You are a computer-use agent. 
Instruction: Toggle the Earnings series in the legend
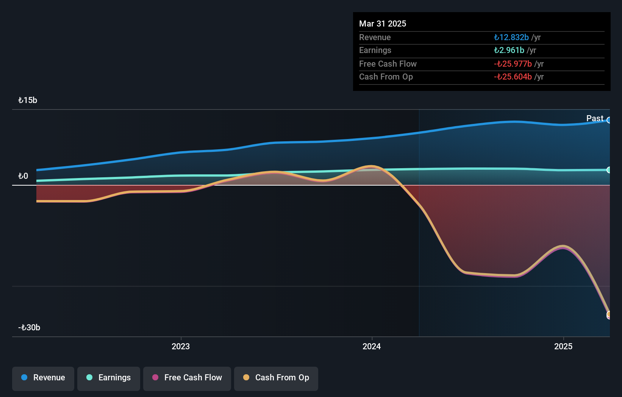(x=109, y=378)
